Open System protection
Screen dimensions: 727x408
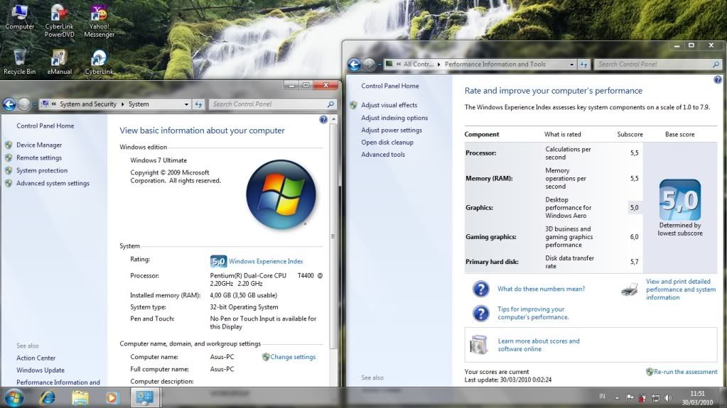click(42, 170)
